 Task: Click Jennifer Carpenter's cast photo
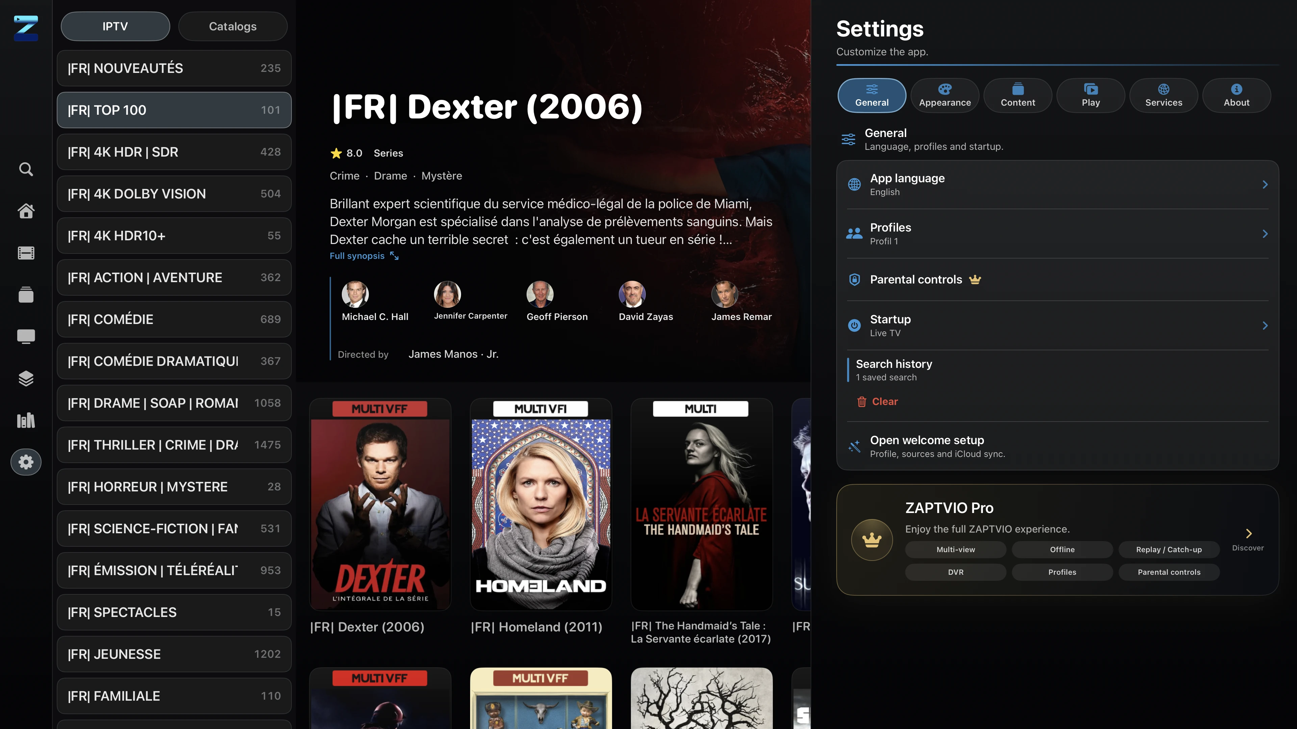[x=448, y=294]
